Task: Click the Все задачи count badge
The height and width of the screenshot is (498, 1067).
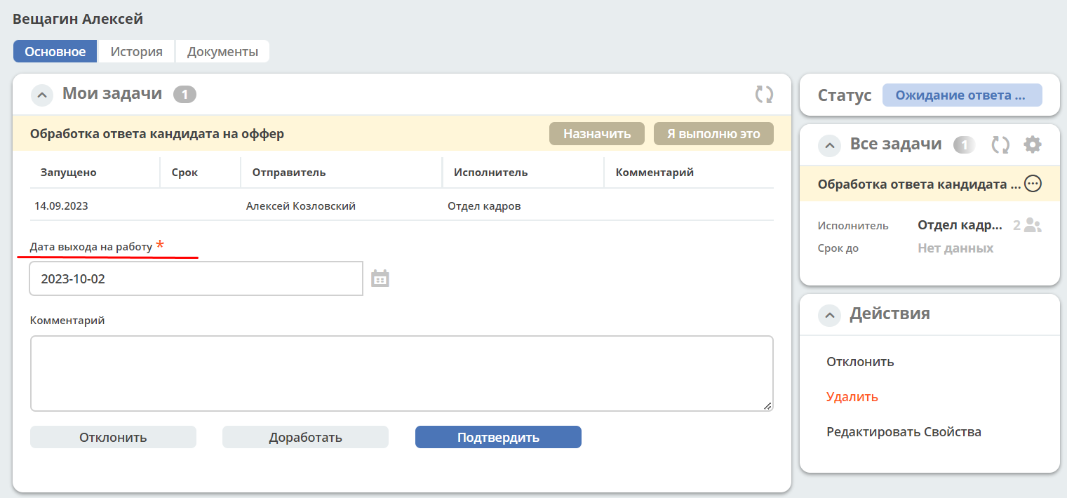Action: [x=965, y=144]
